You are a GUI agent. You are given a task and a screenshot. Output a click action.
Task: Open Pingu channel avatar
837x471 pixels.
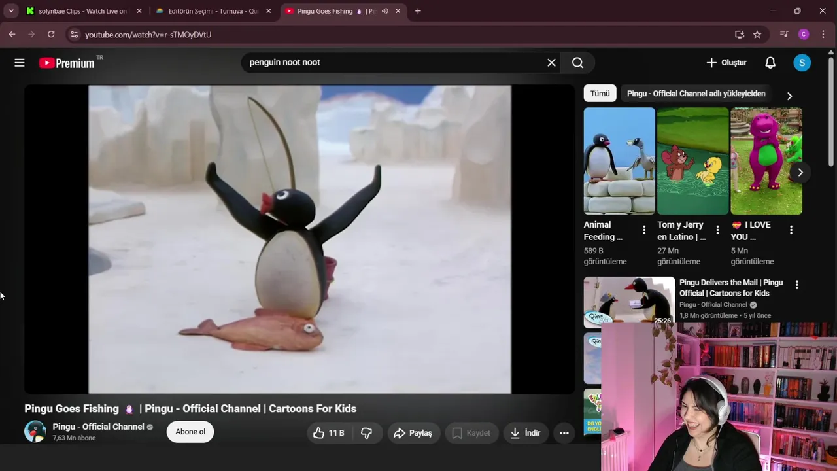pyautogui.click(x=35, y=432)
